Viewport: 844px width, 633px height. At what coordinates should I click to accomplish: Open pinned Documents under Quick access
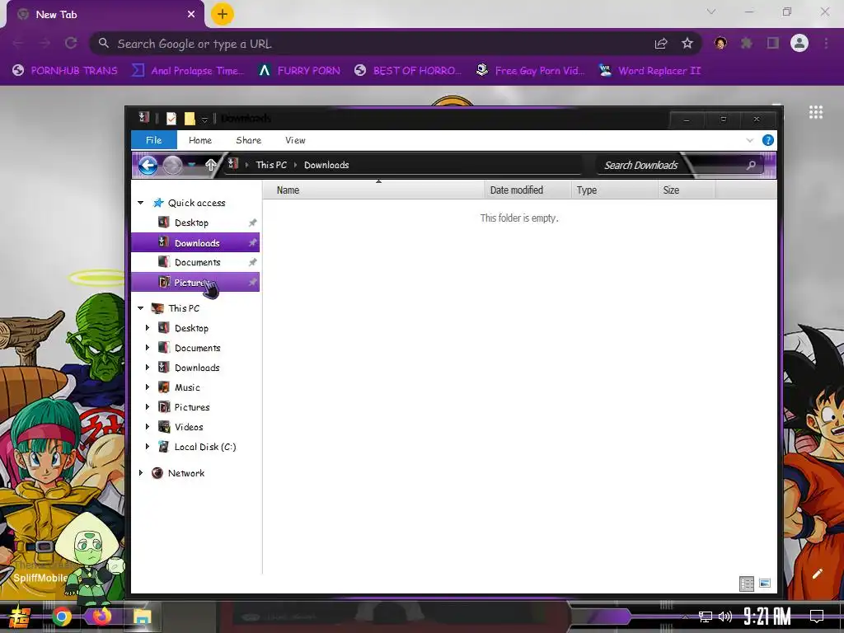pyautogui.click(x=195, y=262)
